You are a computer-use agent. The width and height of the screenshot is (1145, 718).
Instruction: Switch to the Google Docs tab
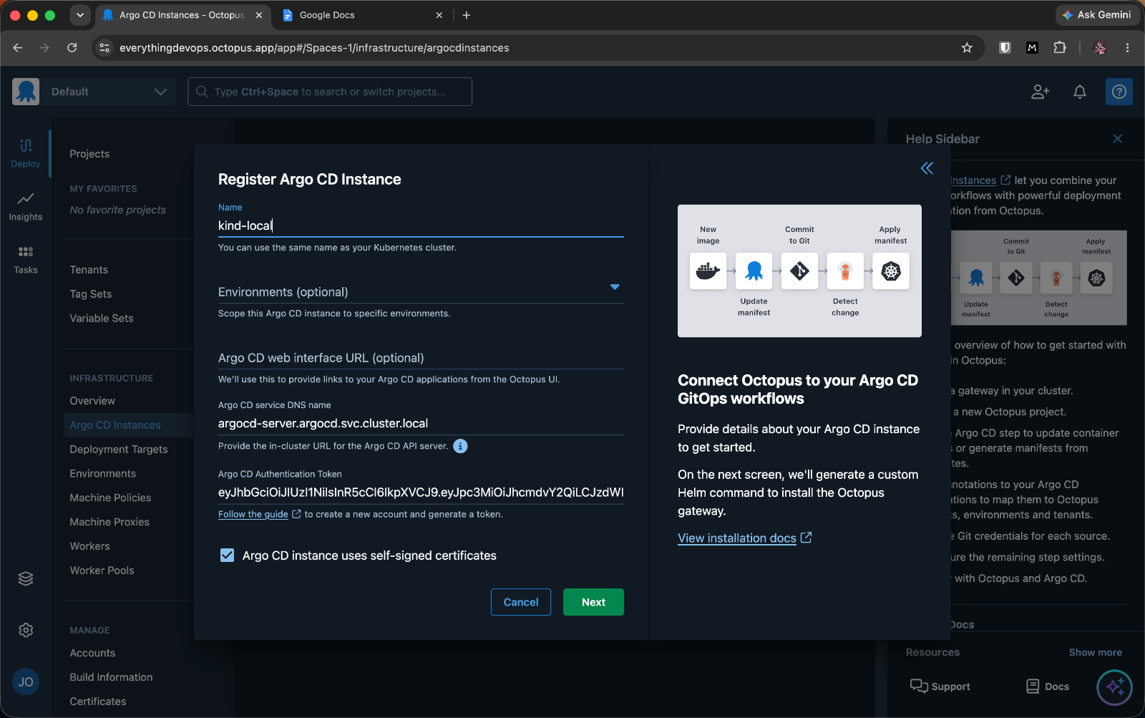(x=362, y=15)
